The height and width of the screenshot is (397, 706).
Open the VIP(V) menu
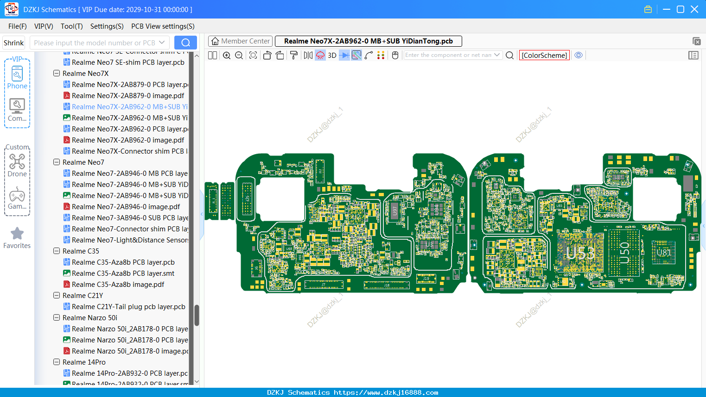44,26
